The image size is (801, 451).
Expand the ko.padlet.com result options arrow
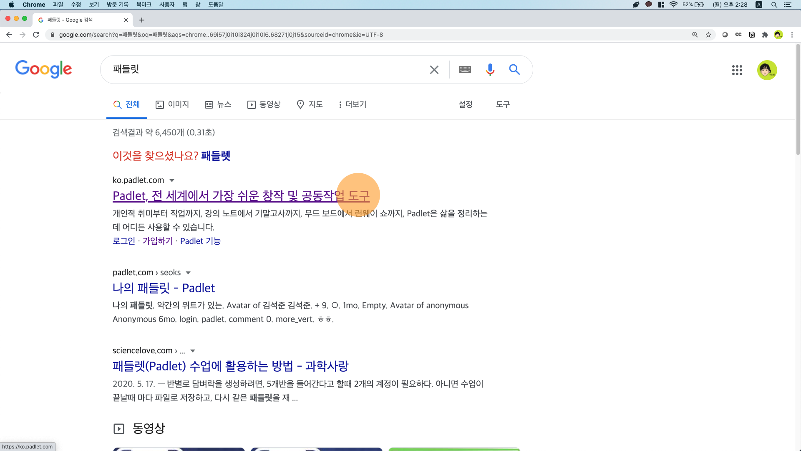click(172, 180)
